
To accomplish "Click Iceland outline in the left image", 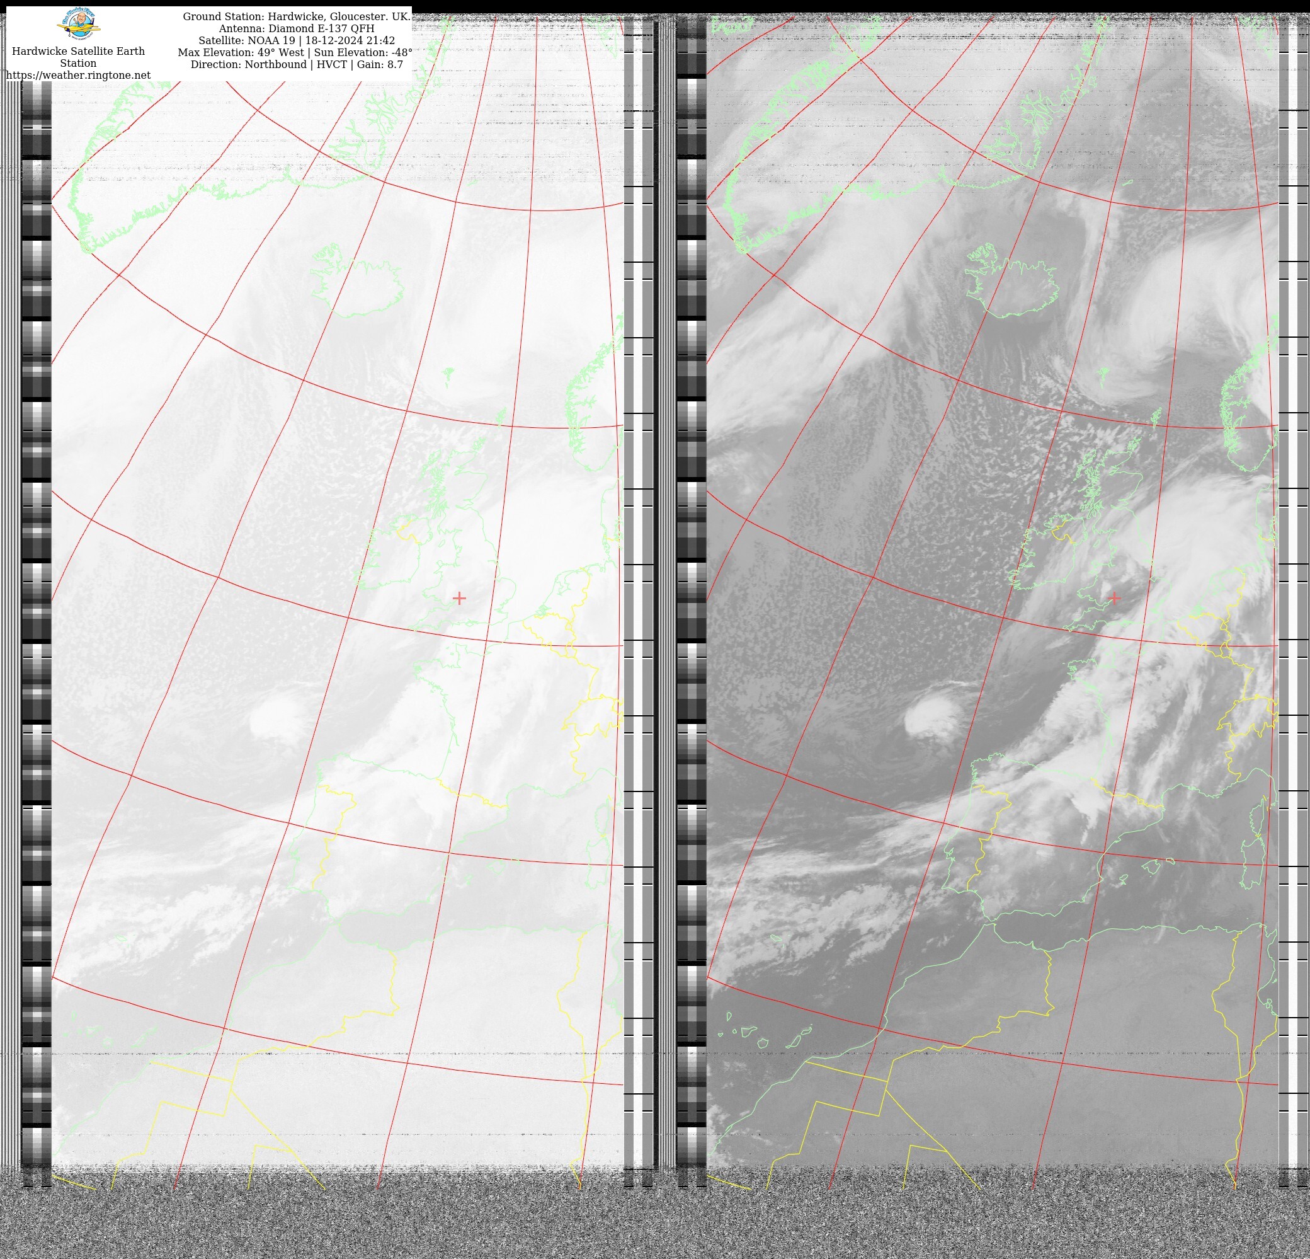I will point(358,289).
